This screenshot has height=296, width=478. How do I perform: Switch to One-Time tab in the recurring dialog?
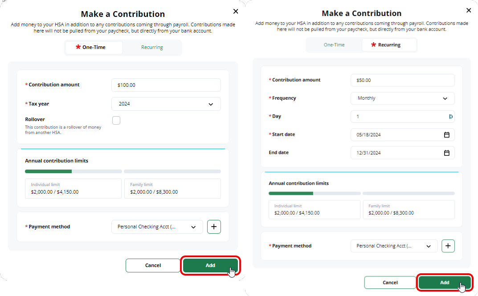[334, 45]
